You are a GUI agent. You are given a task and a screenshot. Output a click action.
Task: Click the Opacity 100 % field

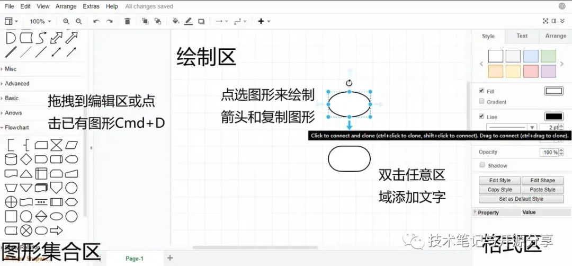click(x=549, y=152)
